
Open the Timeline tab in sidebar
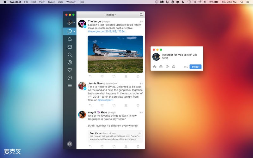(70, 31)
